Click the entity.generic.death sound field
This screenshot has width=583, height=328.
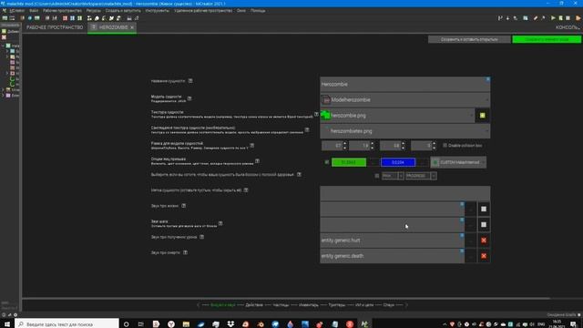coord(392,256)
